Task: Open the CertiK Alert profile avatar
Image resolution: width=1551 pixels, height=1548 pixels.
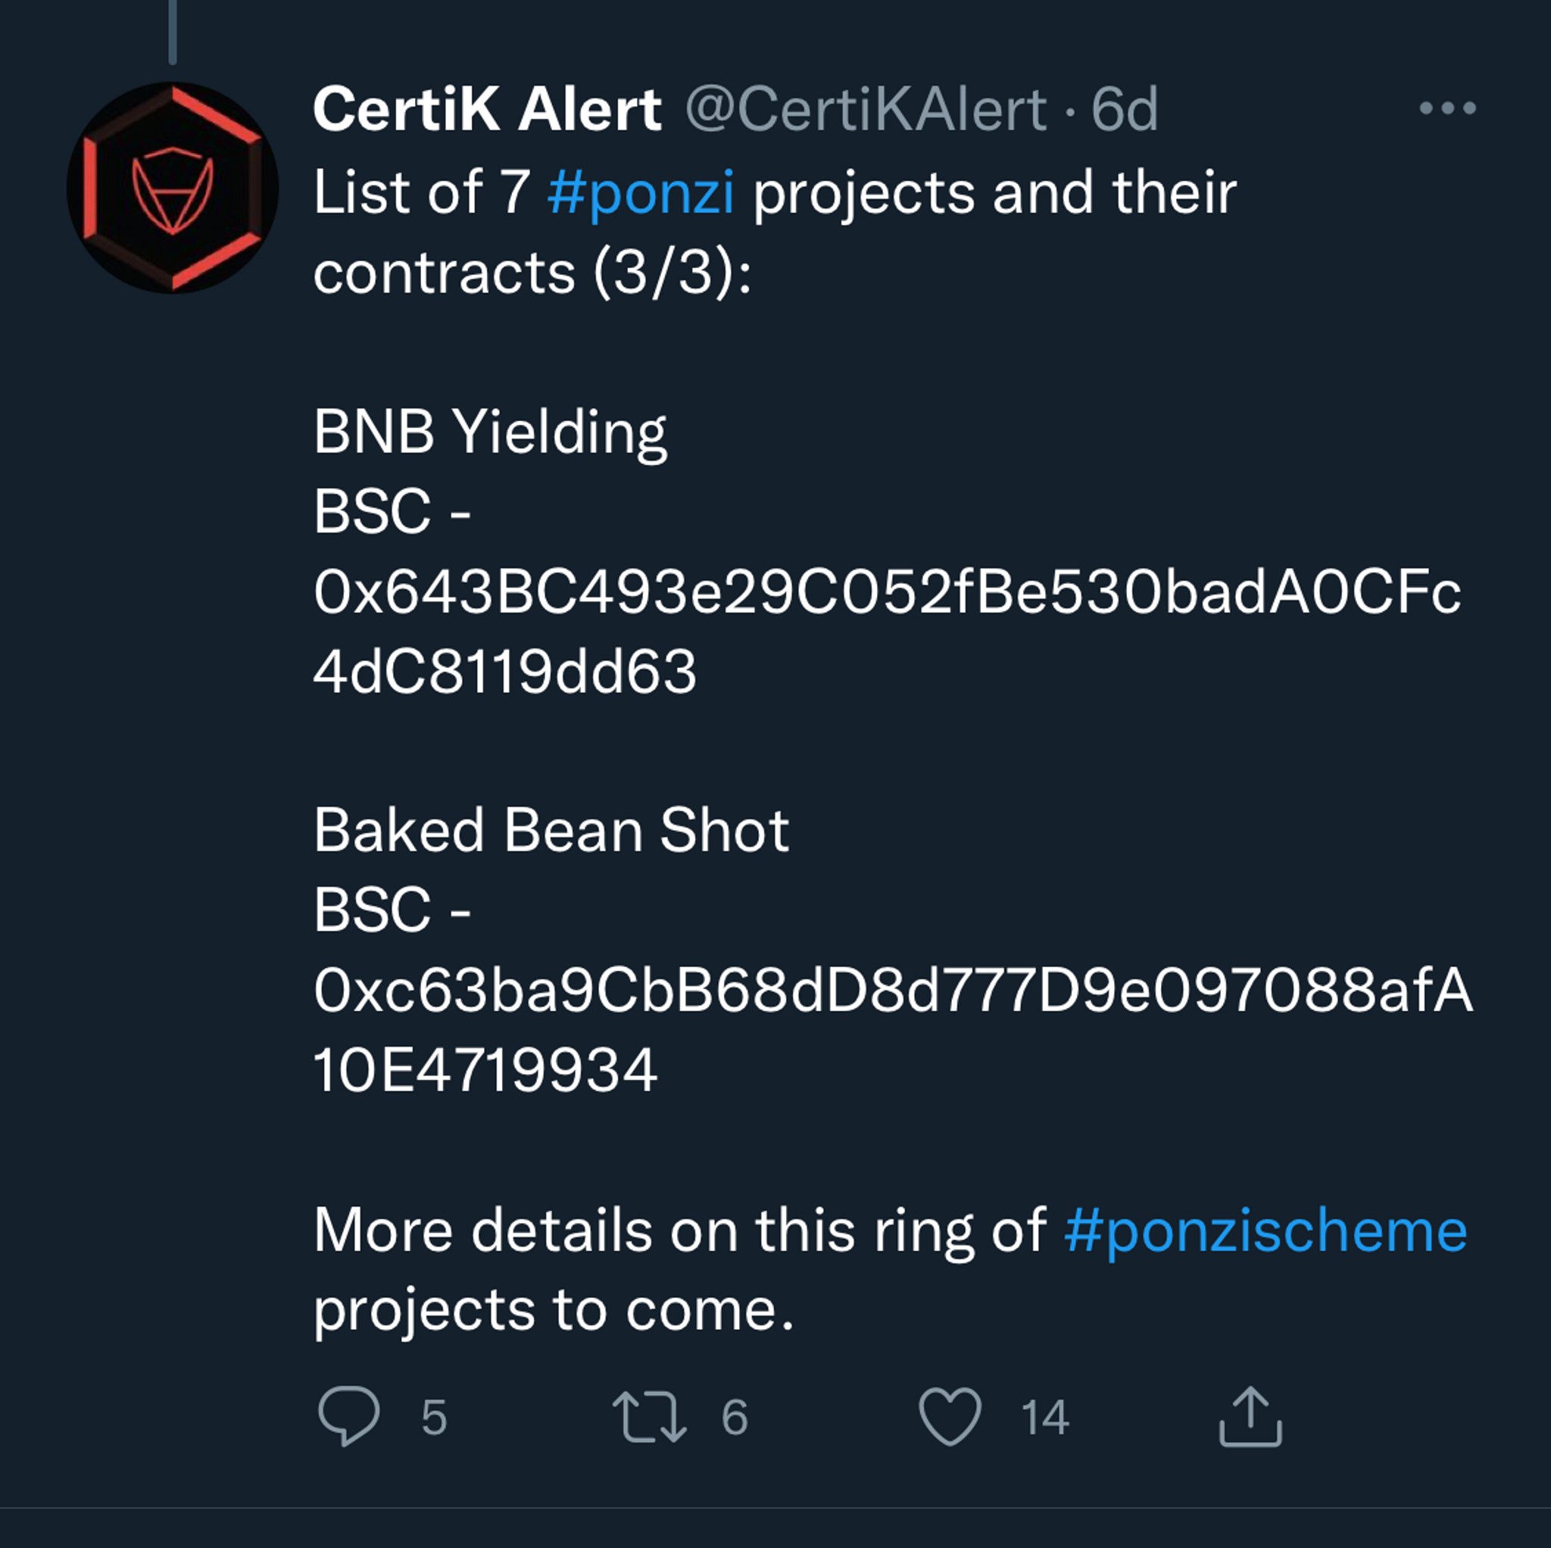Action: (172, 188)
